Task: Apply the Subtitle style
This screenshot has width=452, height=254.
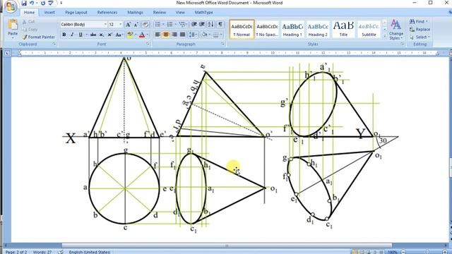Action: point(369,29)
